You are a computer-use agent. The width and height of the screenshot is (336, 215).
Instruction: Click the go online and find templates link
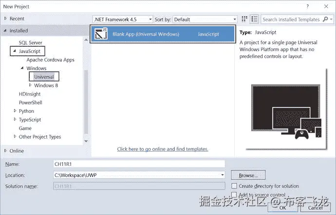pos(163,149)
